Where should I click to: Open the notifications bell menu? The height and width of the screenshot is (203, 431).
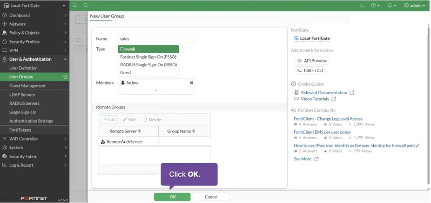392,6
